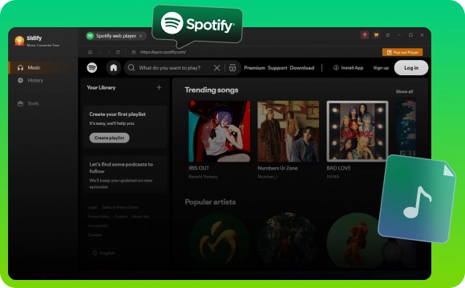Click the search magnifier icon
The image size is (465, 288).
(131, 68)
